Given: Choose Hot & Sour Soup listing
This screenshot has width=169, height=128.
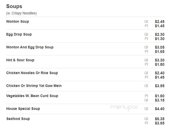Looking at the screenshot, I should click(20, 60).
